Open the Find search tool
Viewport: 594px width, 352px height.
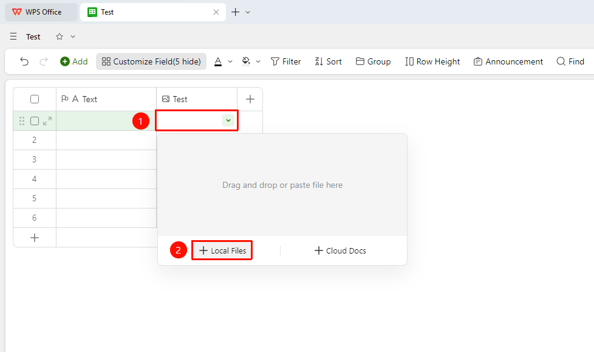tap(570, 61)
